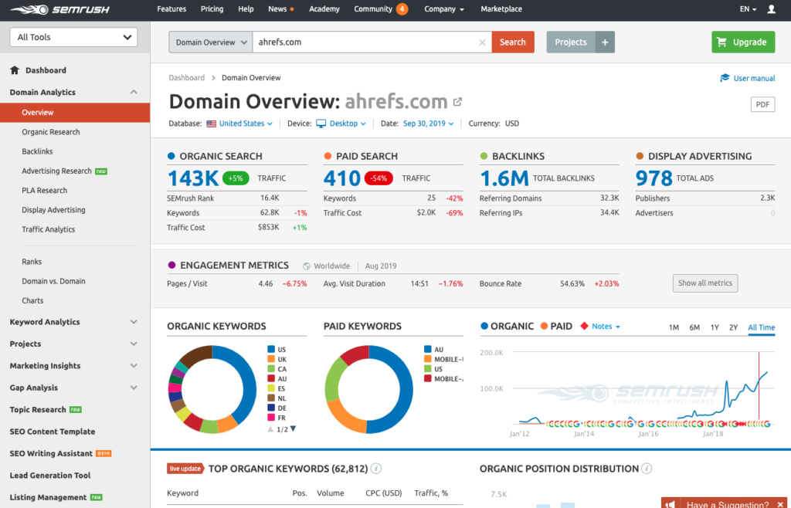Click the previous page arrow in keyword legend
Screen dimensions: 791x508
pos(270,429)
